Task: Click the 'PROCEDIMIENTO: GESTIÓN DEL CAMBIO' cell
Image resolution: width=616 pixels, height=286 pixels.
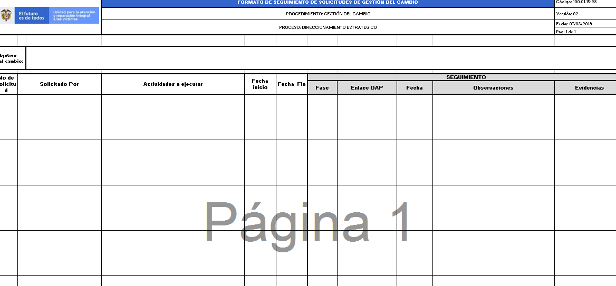Action: [328, 14]
